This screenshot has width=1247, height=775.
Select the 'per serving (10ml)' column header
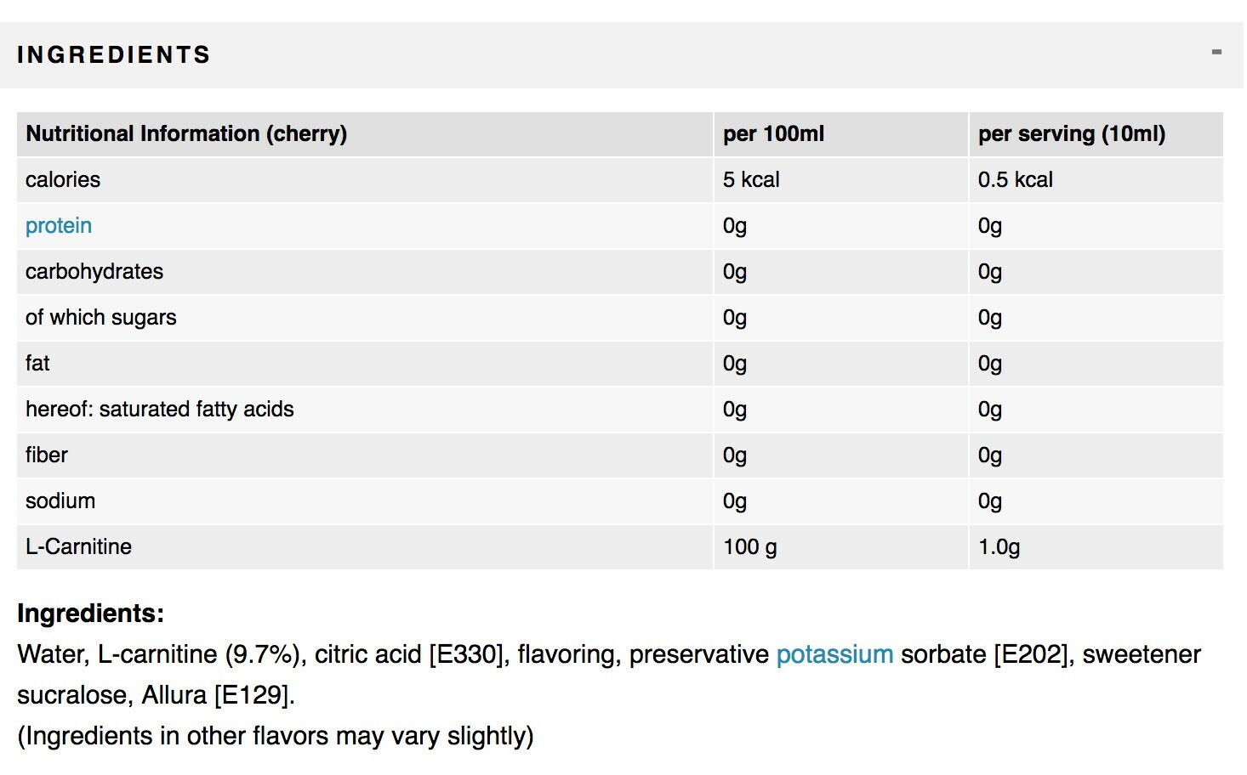click(x=1071, y=134)
